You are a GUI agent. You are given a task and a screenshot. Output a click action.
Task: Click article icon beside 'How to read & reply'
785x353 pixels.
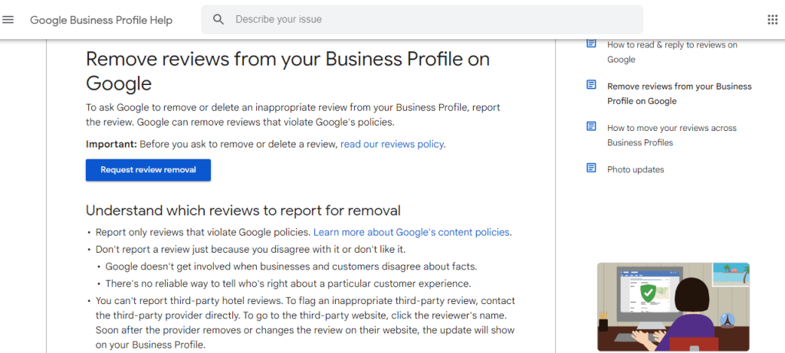[x=591, y=44]
